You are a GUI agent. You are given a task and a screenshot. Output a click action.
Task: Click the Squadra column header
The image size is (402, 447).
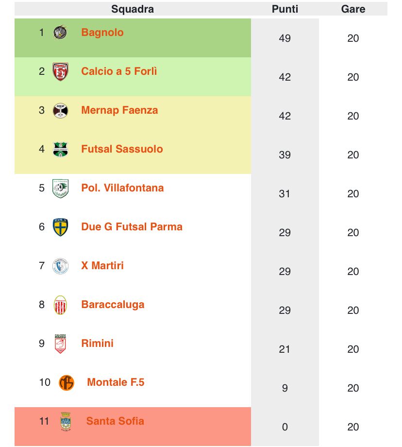click(x=133, y=9)
